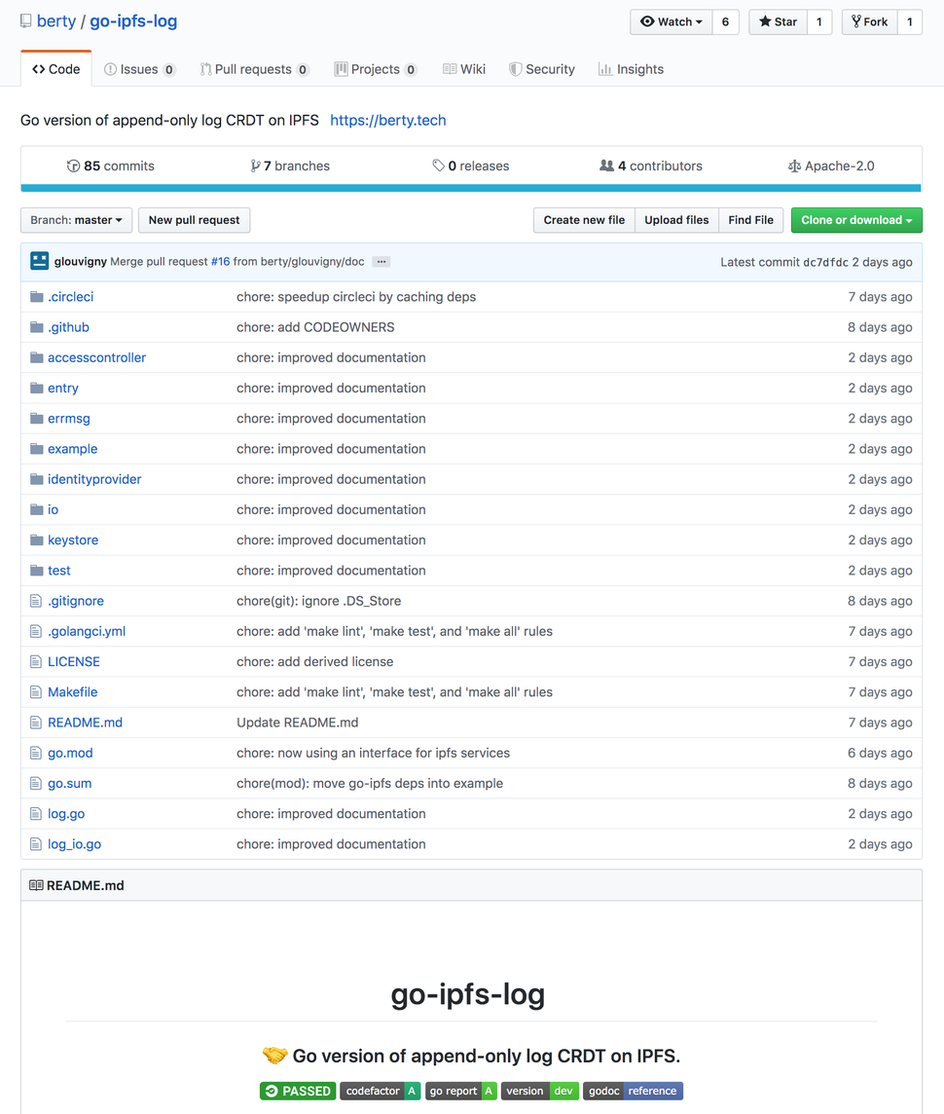Switch to the Issues tab
The width and height of the screenshot is (944, 1114).
click(x=139, y=69)
